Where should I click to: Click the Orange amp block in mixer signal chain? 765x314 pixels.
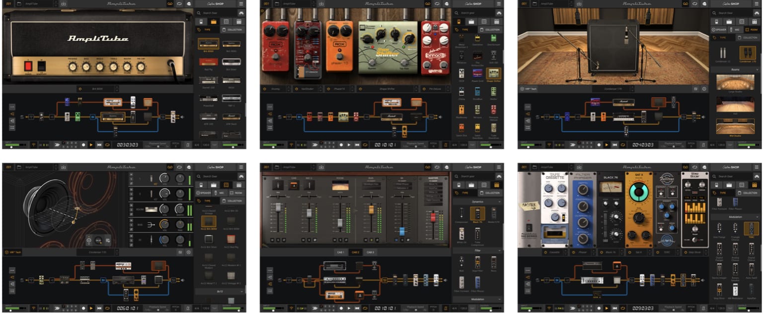pos(335,295)
